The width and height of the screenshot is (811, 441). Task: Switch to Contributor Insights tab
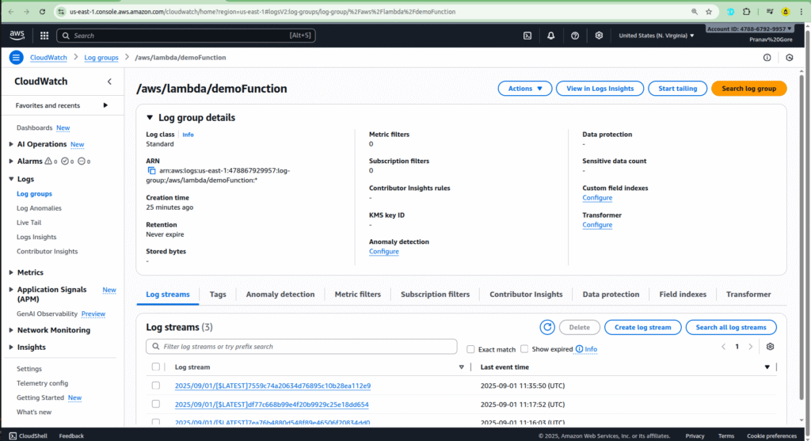[526, 295]
